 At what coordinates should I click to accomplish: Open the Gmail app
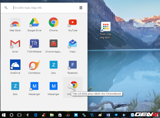pyautogui.click(x=15, y=44)
